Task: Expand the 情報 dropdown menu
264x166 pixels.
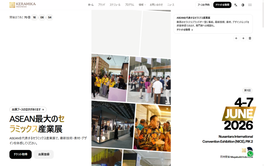Action: click(x=142, y=5)
